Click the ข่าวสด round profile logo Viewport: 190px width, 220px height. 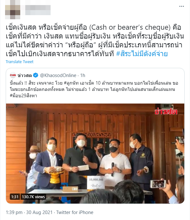pyautogui.click(x=13, y=75)
